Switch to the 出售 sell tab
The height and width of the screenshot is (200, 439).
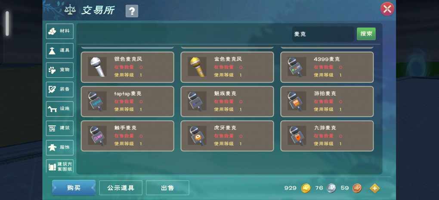[167, 187]
